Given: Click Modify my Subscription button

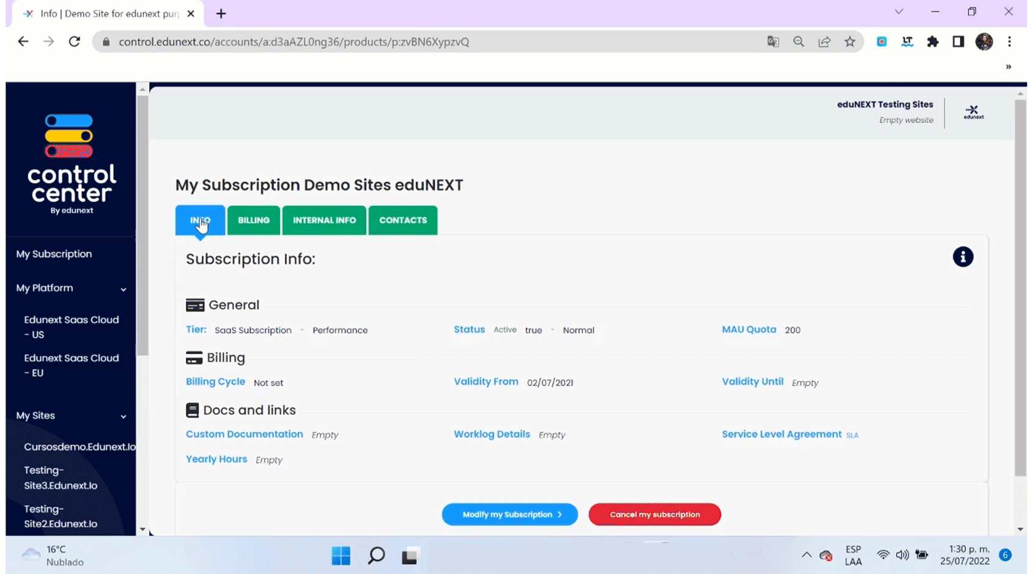Looking at the screenshot, I should [510, 514].
